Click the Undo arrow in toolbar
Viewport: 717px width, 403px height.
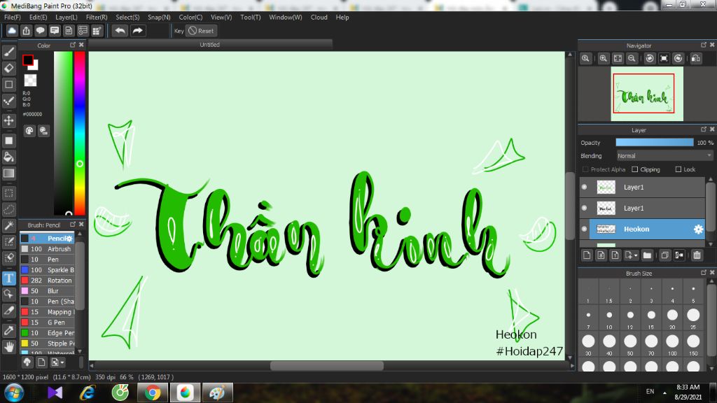[120, 31]
